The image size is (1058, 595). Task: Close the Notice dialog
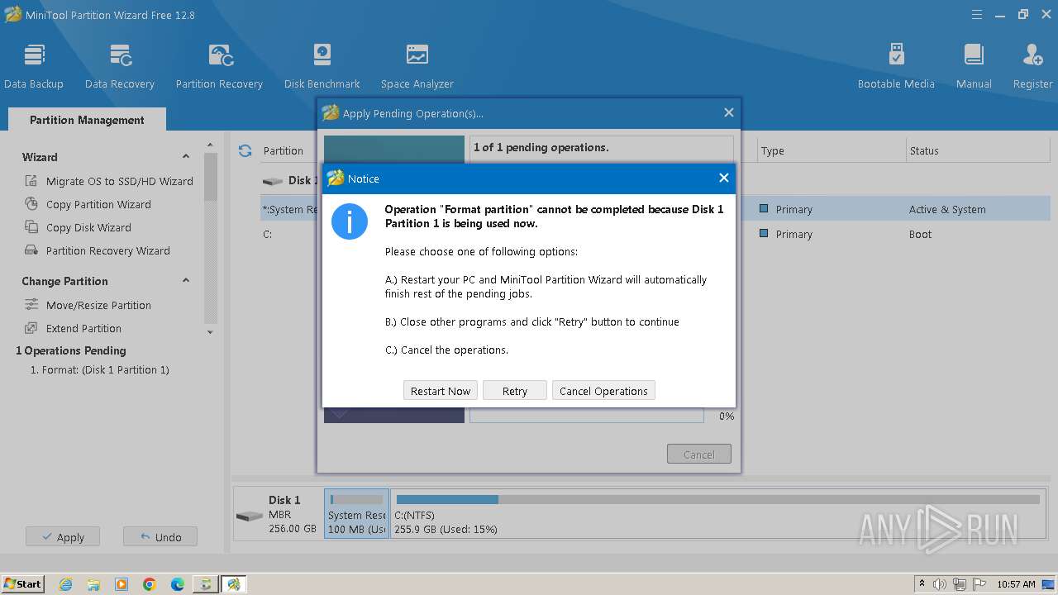[x=723, y=178]
